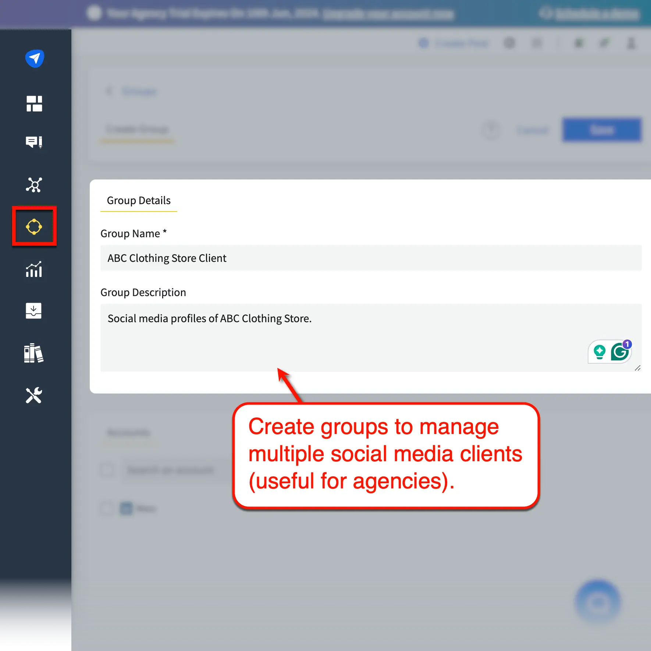Open the Content Library books icon in sidebar
The height and width of the screenshot is (651, 651).
(x=34, y=353)
